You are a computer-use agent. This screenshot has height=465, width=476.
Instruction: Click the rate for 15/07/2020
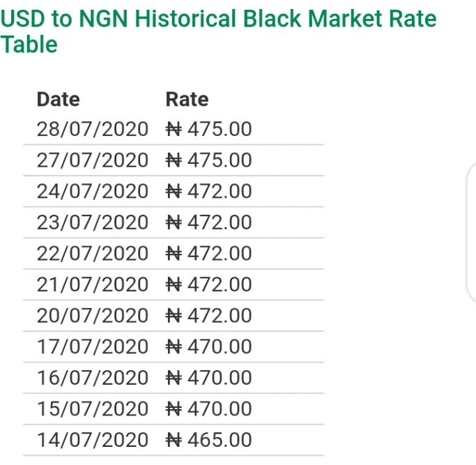[x=209, y=409]
